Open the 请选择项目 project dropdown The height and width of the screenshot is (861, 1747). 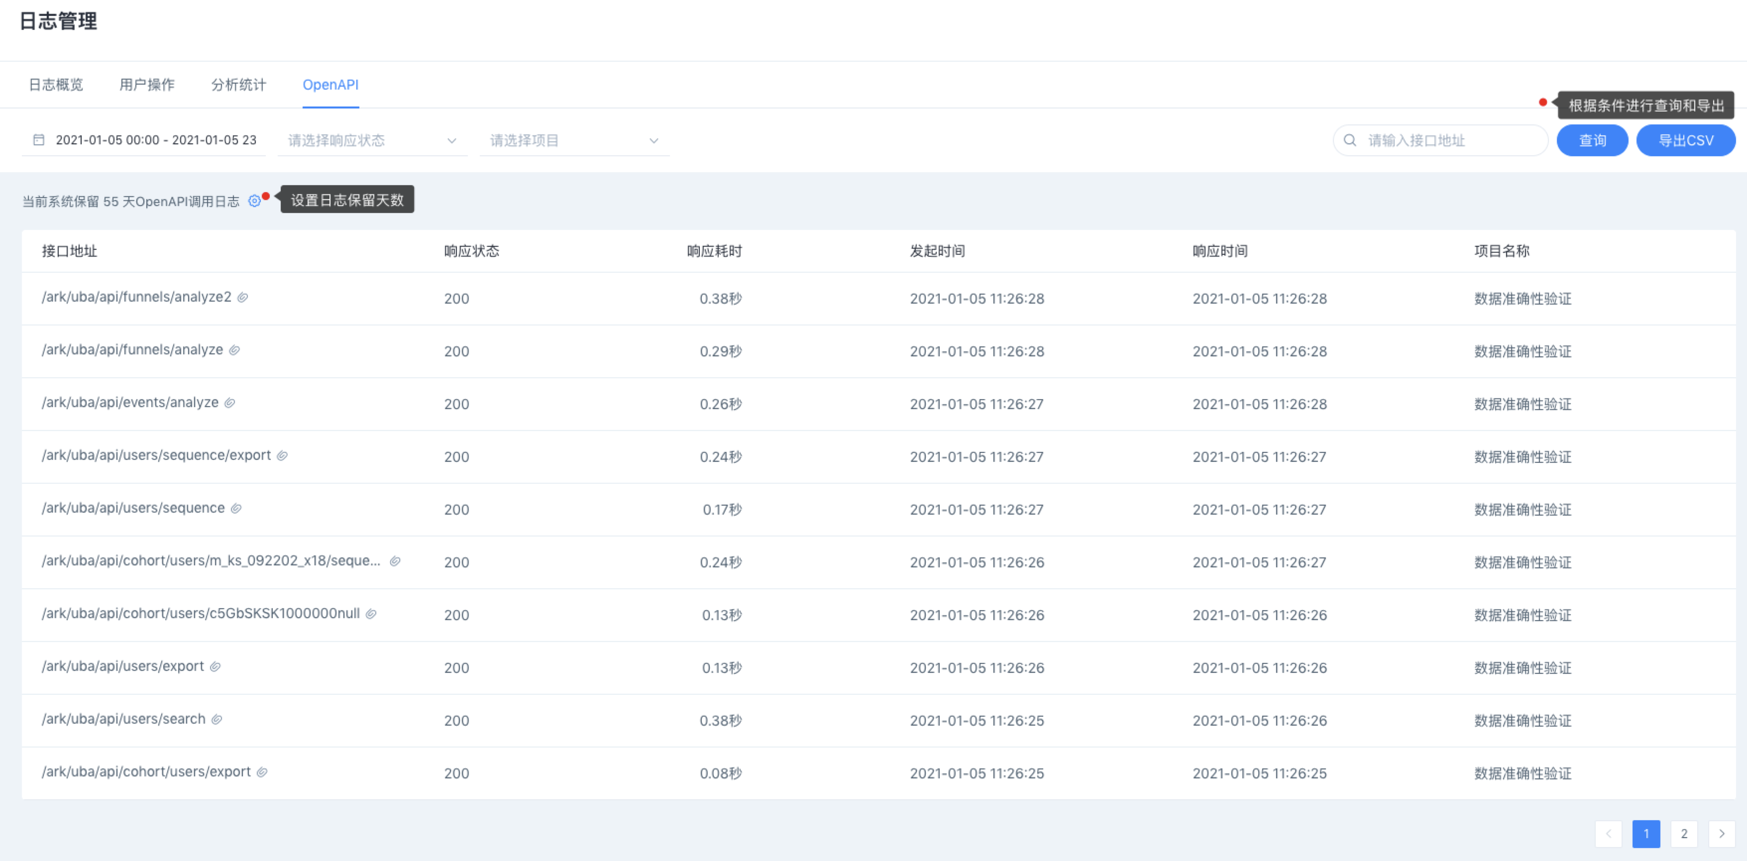pyautogui.click(x=574, y=140)
